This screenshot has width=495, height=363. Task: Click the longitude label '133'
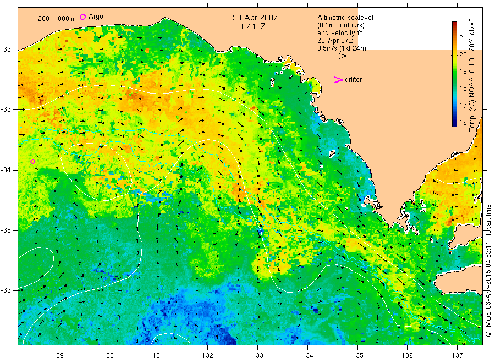pyautogui.click(x=257, y=356)
